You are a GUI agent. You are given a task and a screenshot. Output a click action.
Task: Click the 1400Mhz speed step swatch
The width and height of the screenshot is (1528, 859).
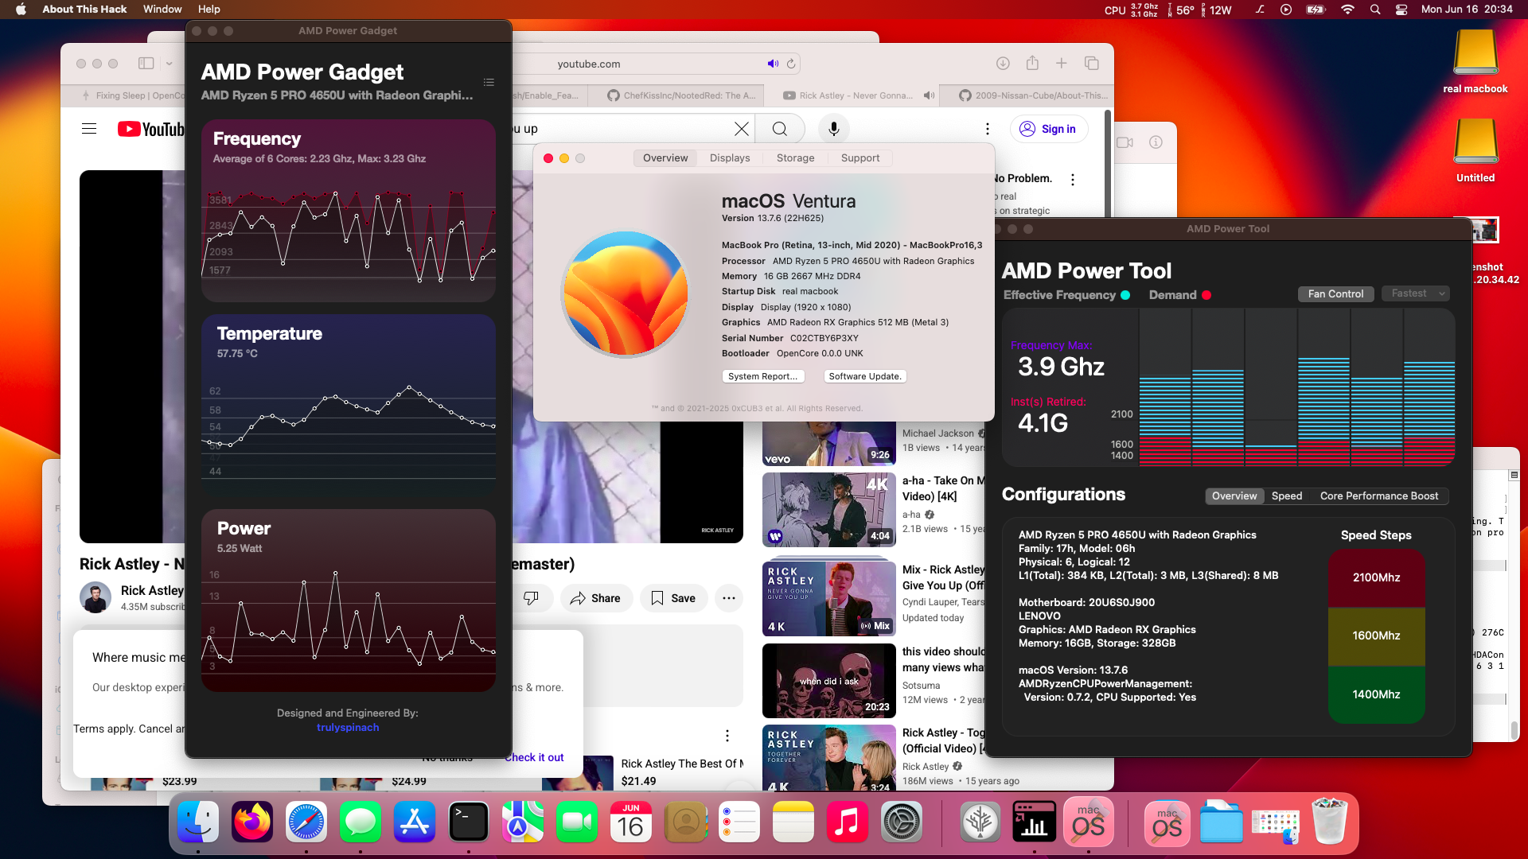[1376, 694]
